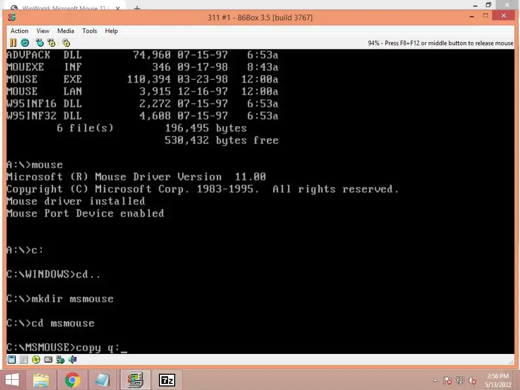Click the floppy disk drive status icon
Image resolution: width=520 pixels, height=390 pixels.
(x=12, y=360)
